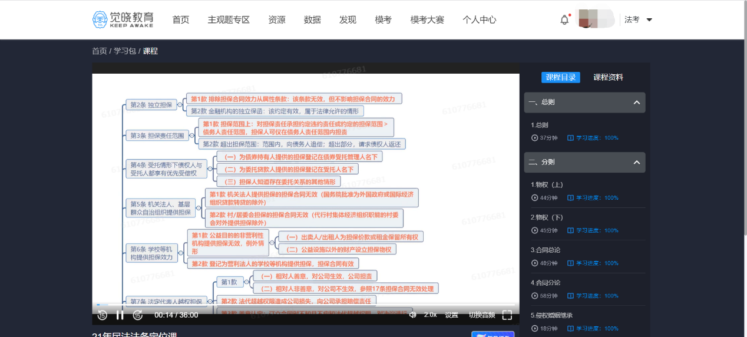Click play icon beside 48分钟
Screen dimensions: 747x337
(x=535, y=263)
